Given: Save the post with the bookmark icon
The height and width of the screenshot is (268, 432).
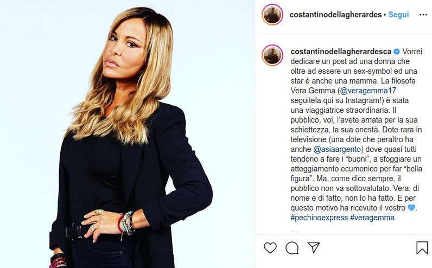Looking at the screenshot, I should (x=422, y=247).
